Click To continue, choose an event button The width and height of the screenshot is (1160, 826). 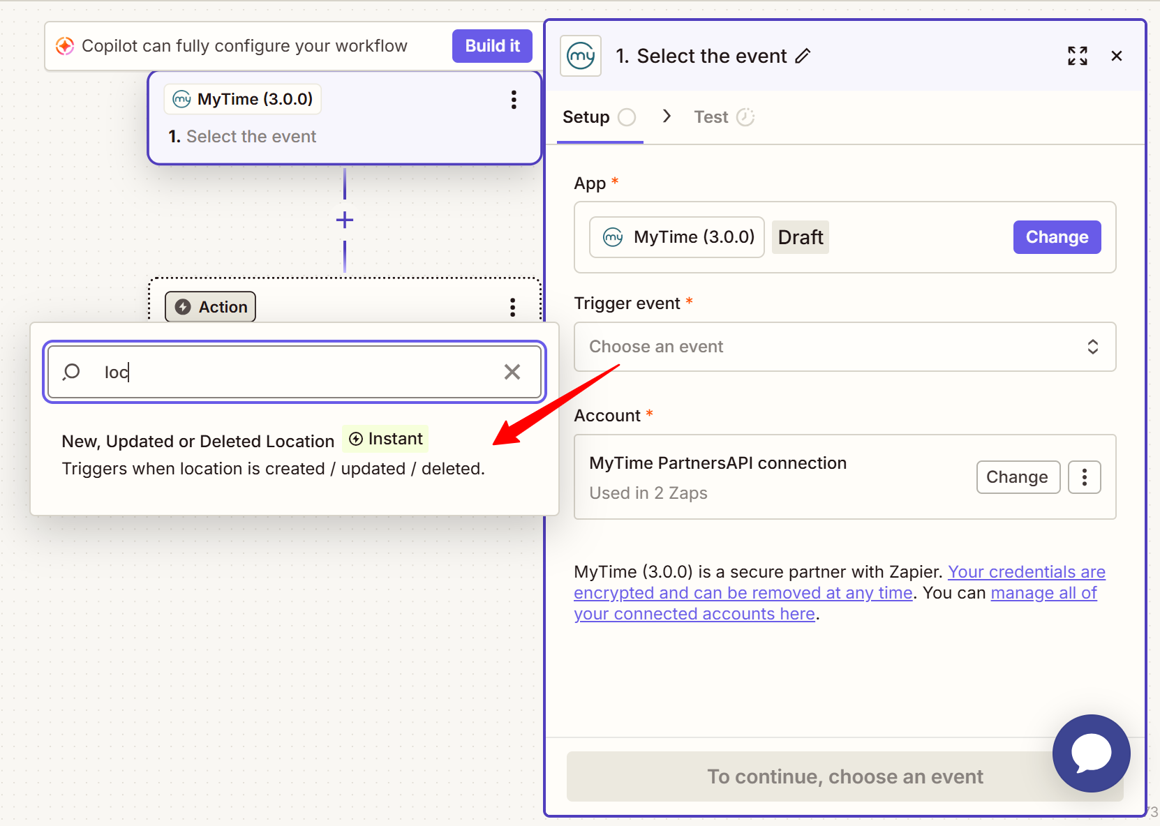coord(845,776)
